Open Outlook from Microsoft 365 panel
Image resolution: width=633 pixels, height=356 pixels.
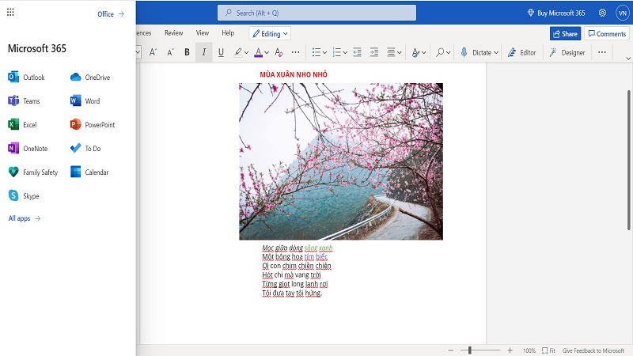[26, 77]
